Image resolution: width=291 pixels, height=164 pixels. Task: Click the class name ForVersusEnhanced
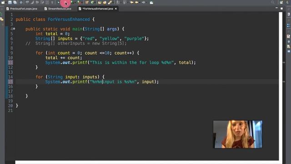[69, 19]
